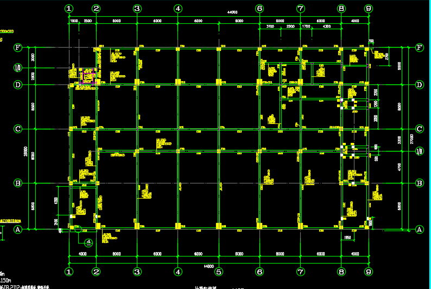The height and width of the screenshot is (289, 431).
Task: Select the 4700 dimension text
Action: pyautogui.click(x=400, y=167)
